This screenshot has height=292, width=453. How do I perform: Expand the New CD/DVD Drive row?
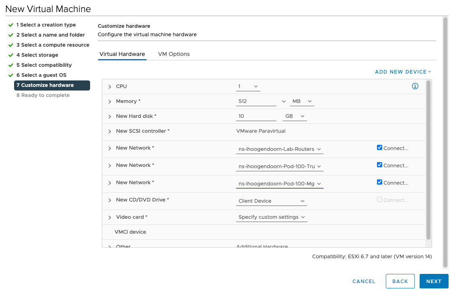[109, 200]
